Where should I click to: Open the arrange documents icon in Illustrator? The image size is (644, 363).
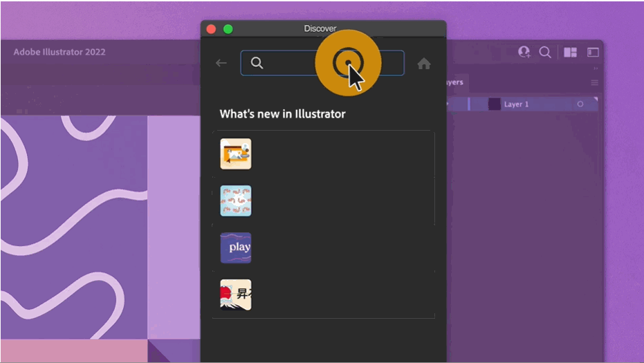[x=570, y=52]
